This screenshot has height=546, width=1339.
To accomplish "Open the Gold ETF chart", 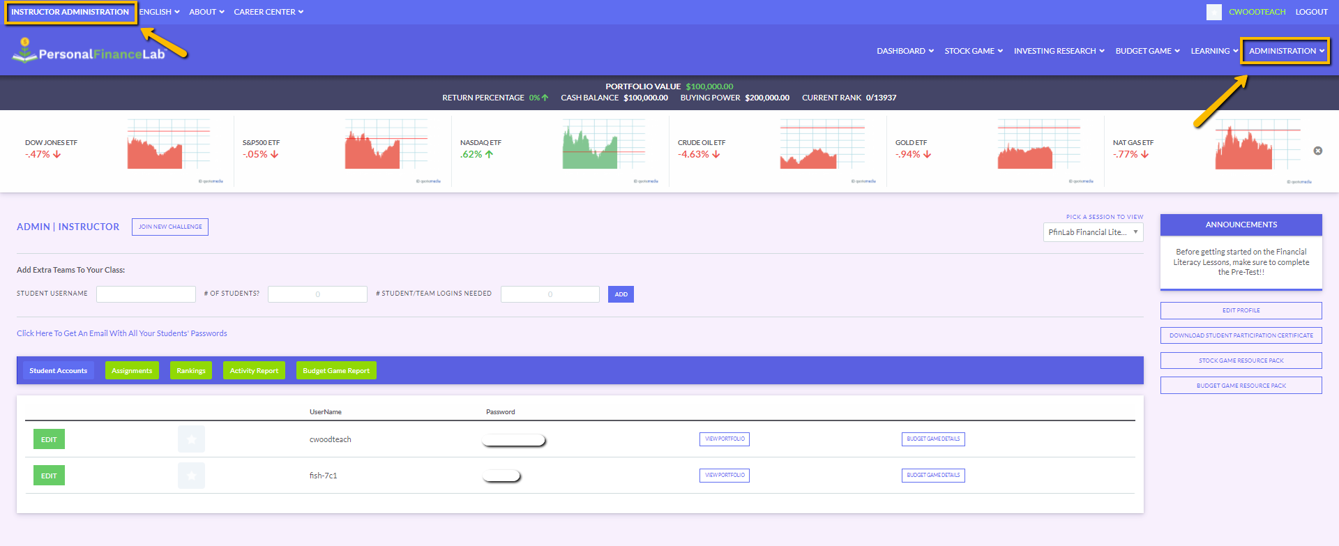I will 1039,144.
